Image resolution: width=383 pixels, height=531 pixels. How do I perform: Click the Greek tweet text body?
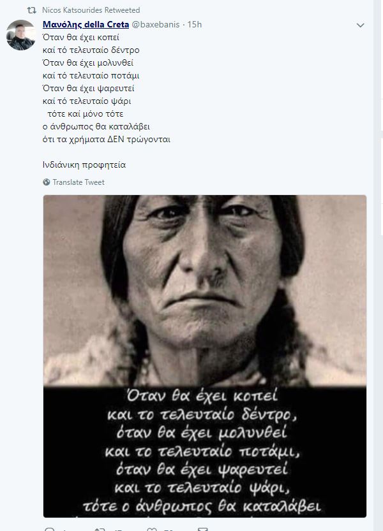107,88
